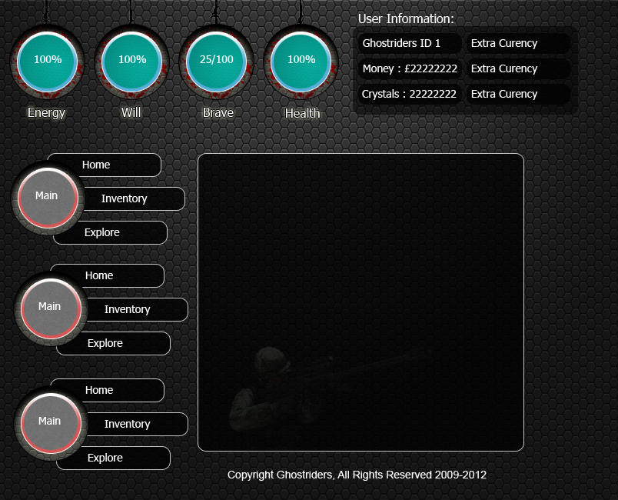Open Inventory in the middle menu group
The height and width of the screenshot is (500, 618).
(136, 309)
